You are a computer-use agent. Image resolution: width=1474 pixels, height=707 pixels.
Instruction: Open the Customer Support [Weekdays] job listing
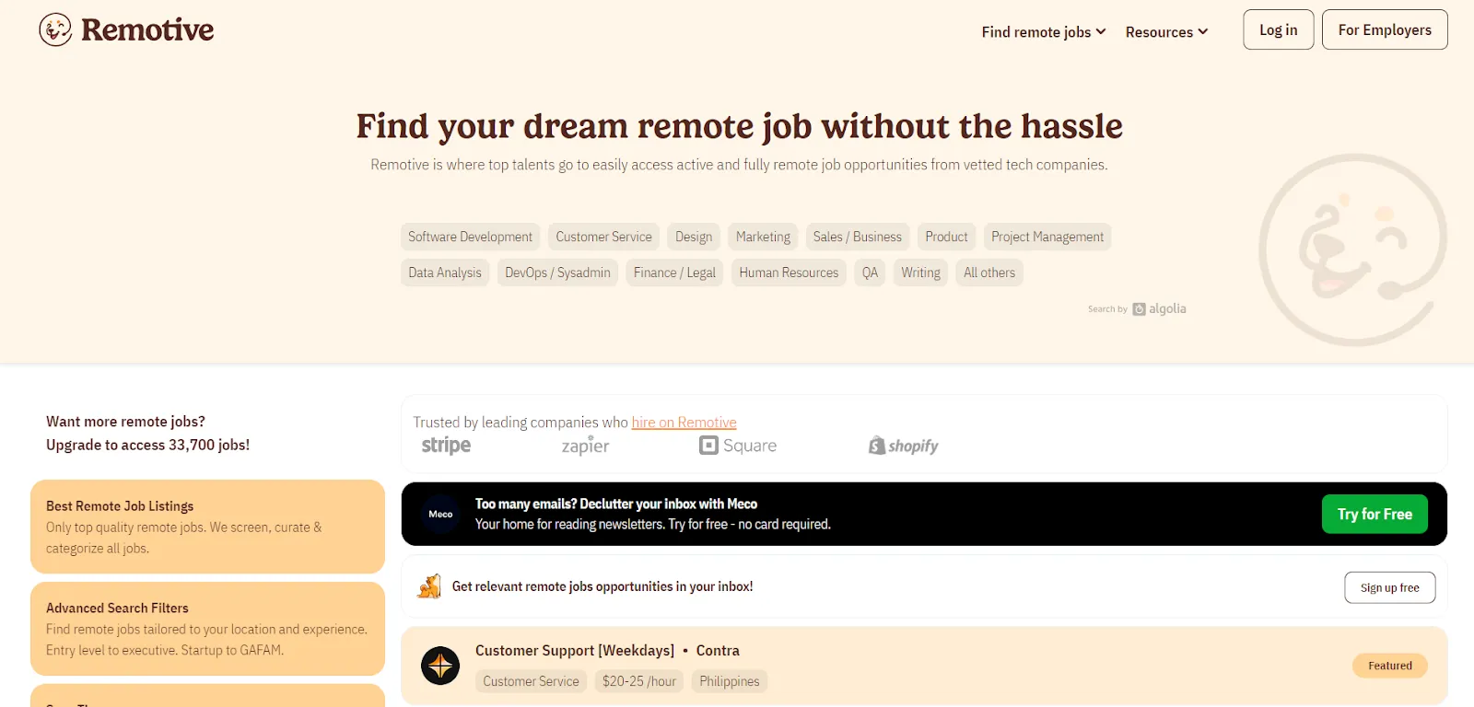click(575, 651)
